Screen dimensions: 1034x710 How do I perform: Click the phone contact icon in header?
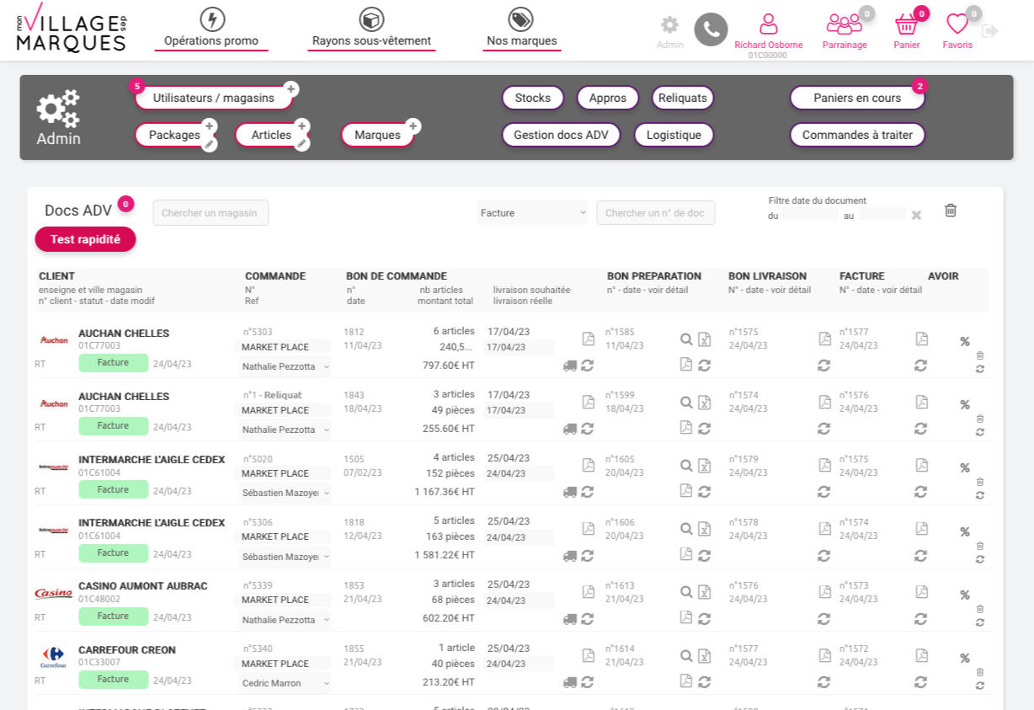click(x=711, y=29)
